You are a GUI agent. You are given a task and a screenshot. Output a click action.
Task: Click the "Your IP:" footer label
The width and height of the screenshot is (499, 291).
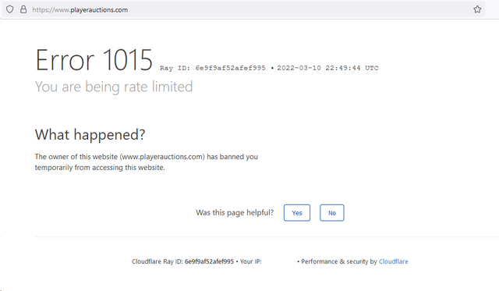(251, 261)
